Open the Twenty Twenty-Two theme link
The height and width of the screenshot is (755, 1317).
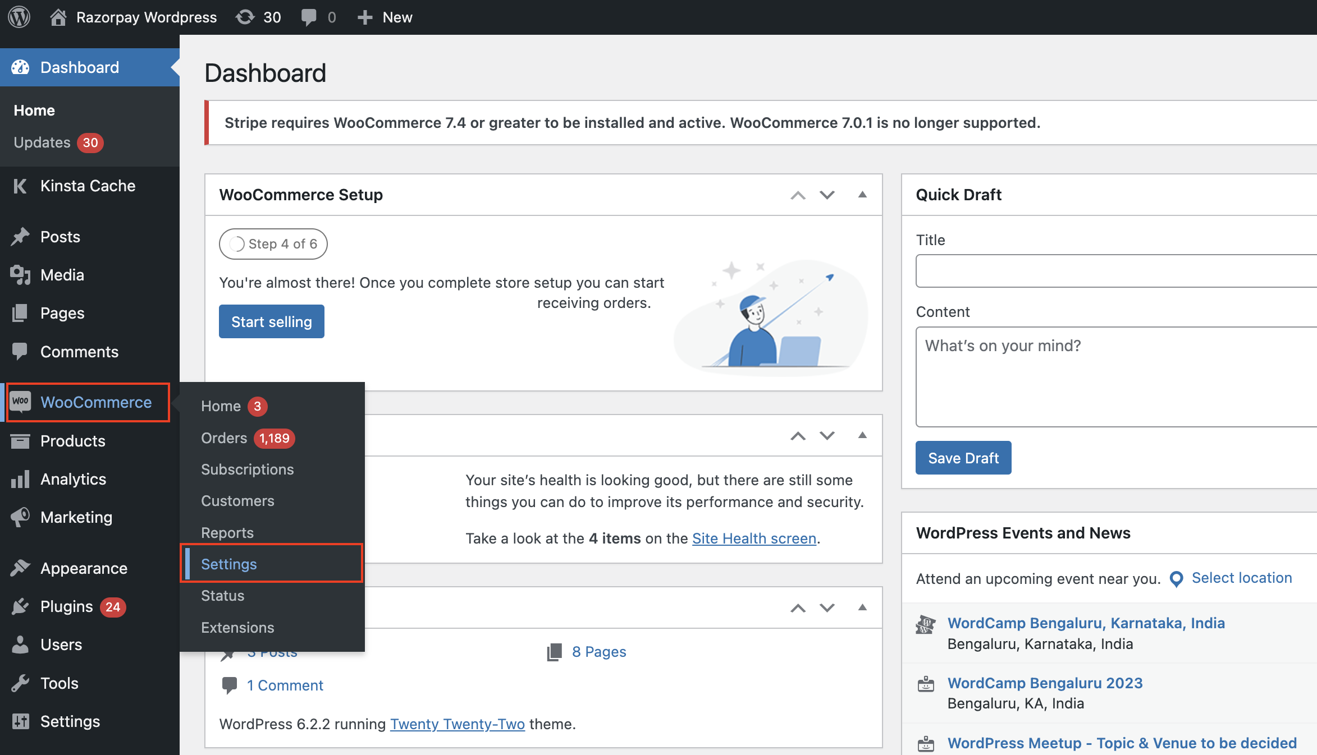(x=458, y=724)
